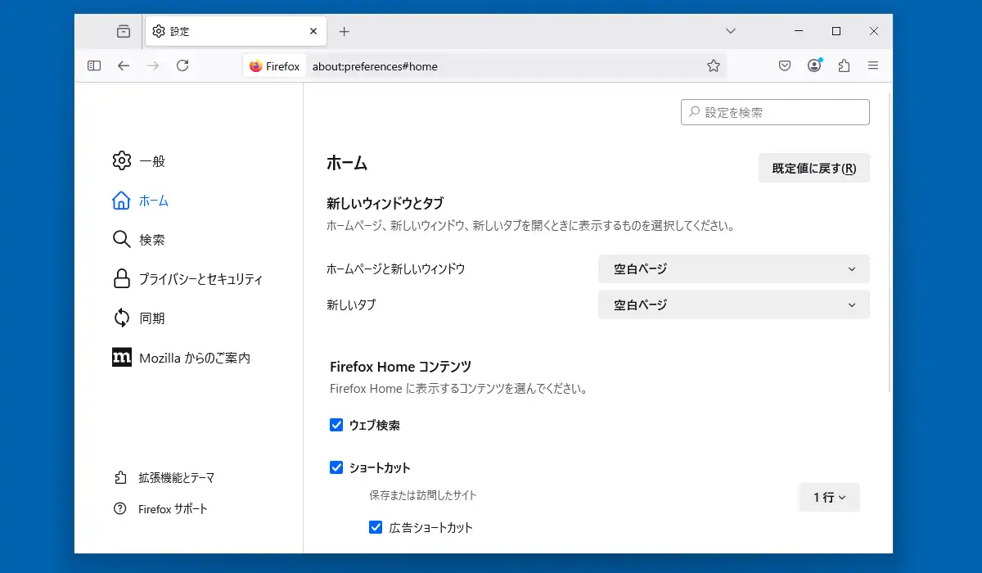Viewport: 982px width, 573px height.
Task: Select the 設定 tab title
Action: 180,32
